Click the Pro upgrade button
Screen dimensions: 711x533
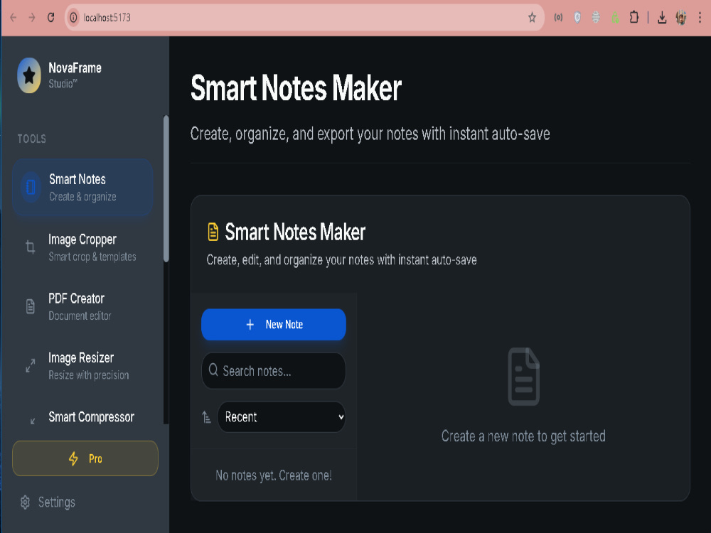[85, 458]
